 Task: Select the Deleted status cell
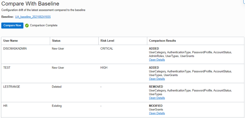(57, 87)
